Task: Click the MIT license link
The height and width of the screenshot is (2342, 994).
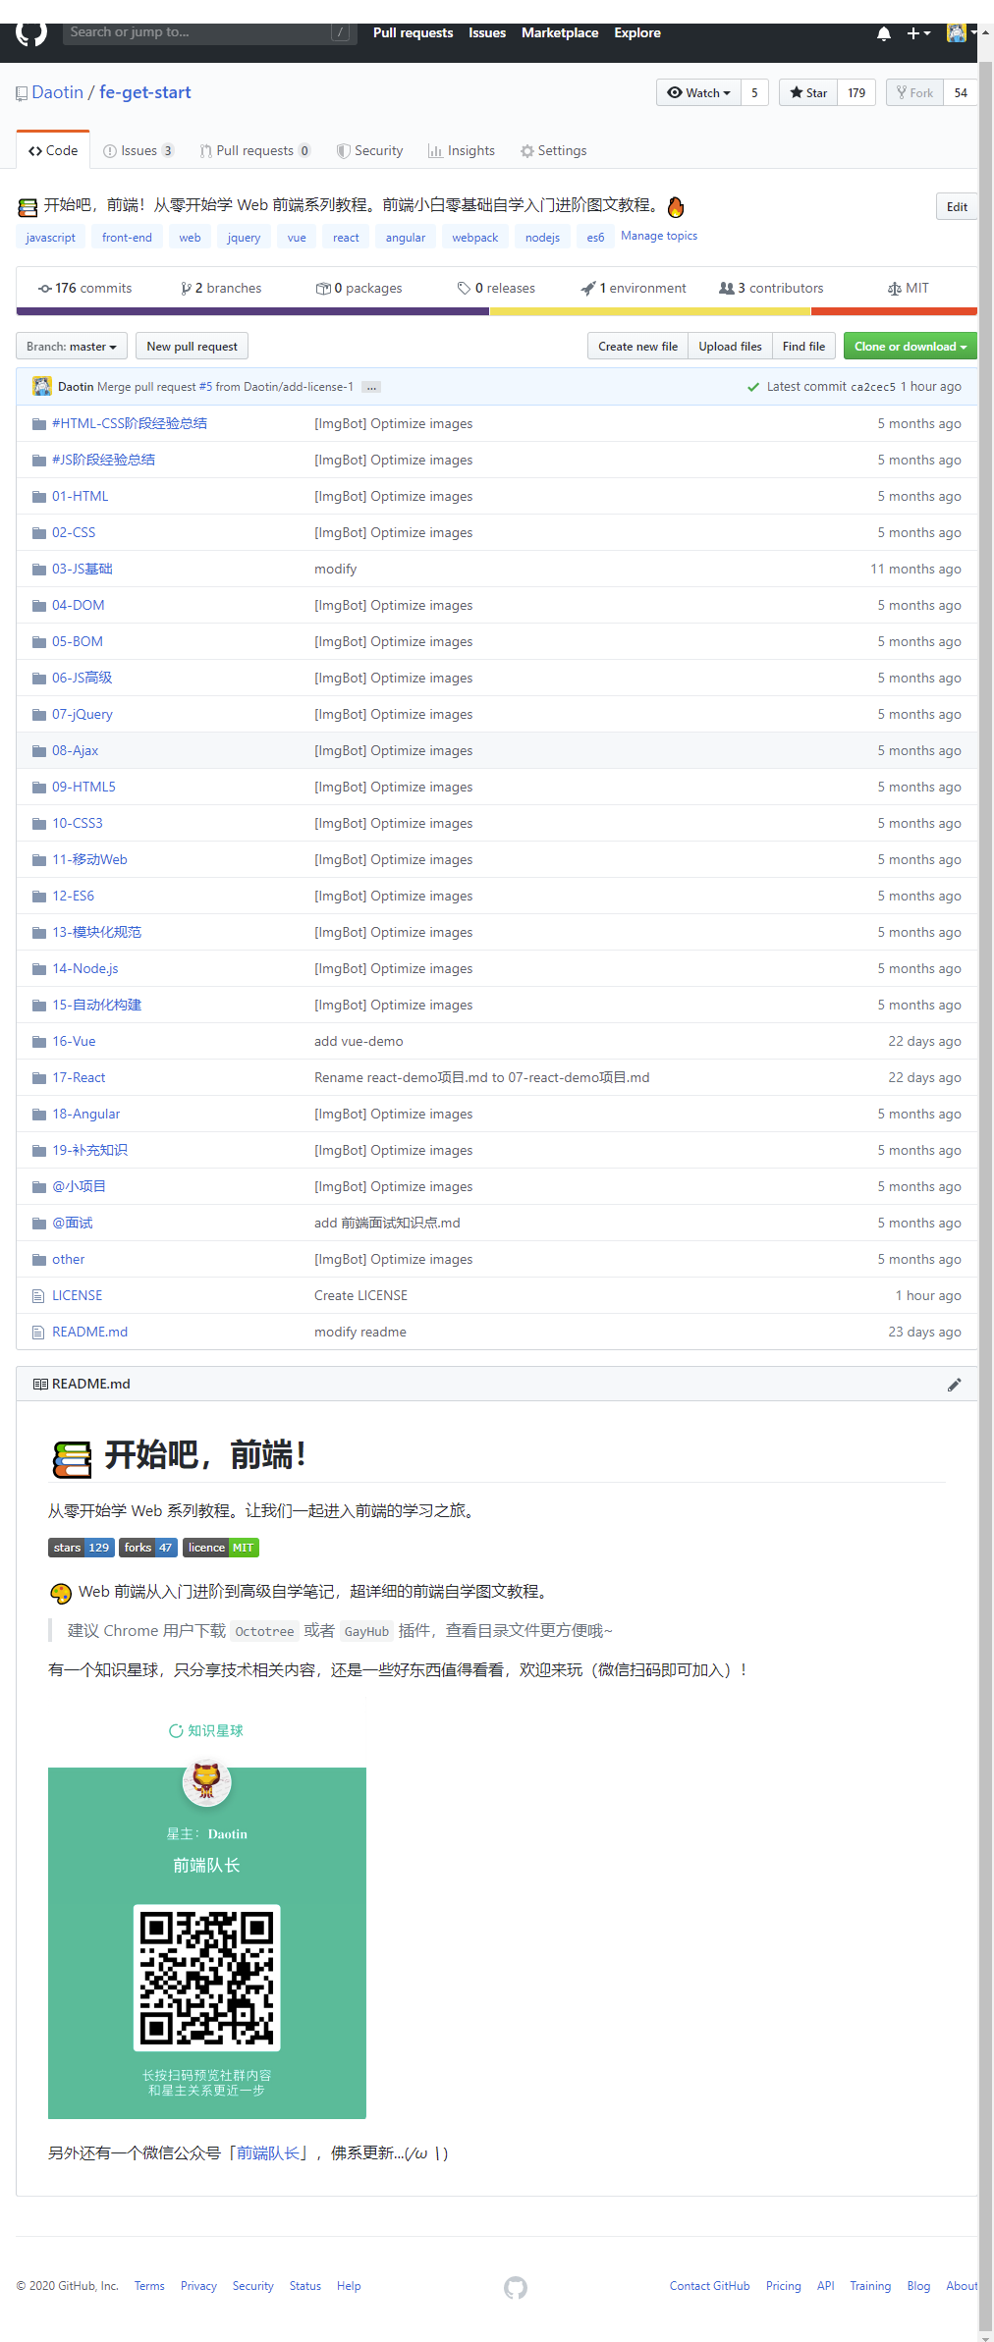Action: coord(908,289)
